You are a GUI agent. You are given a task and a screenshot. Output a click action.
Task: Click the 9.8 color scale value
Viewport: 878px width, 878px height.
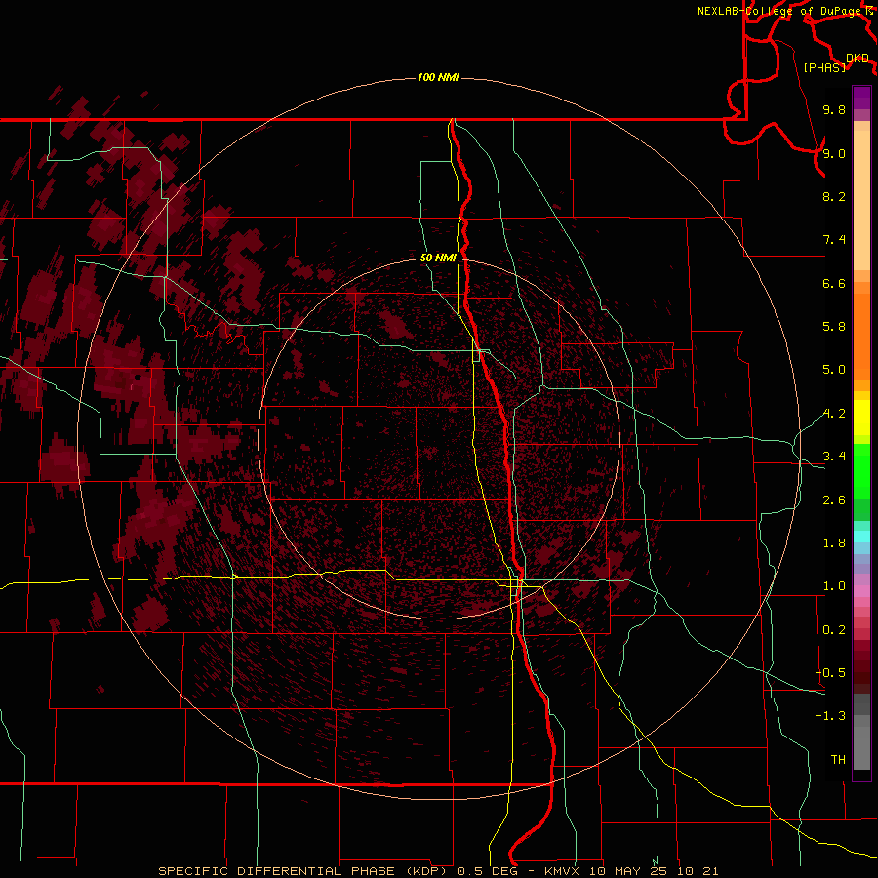click(834, 109)
